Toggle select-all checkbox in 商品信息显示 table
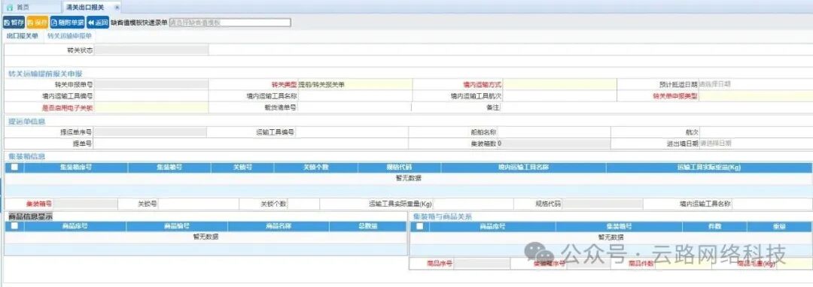 pos(14,226)
